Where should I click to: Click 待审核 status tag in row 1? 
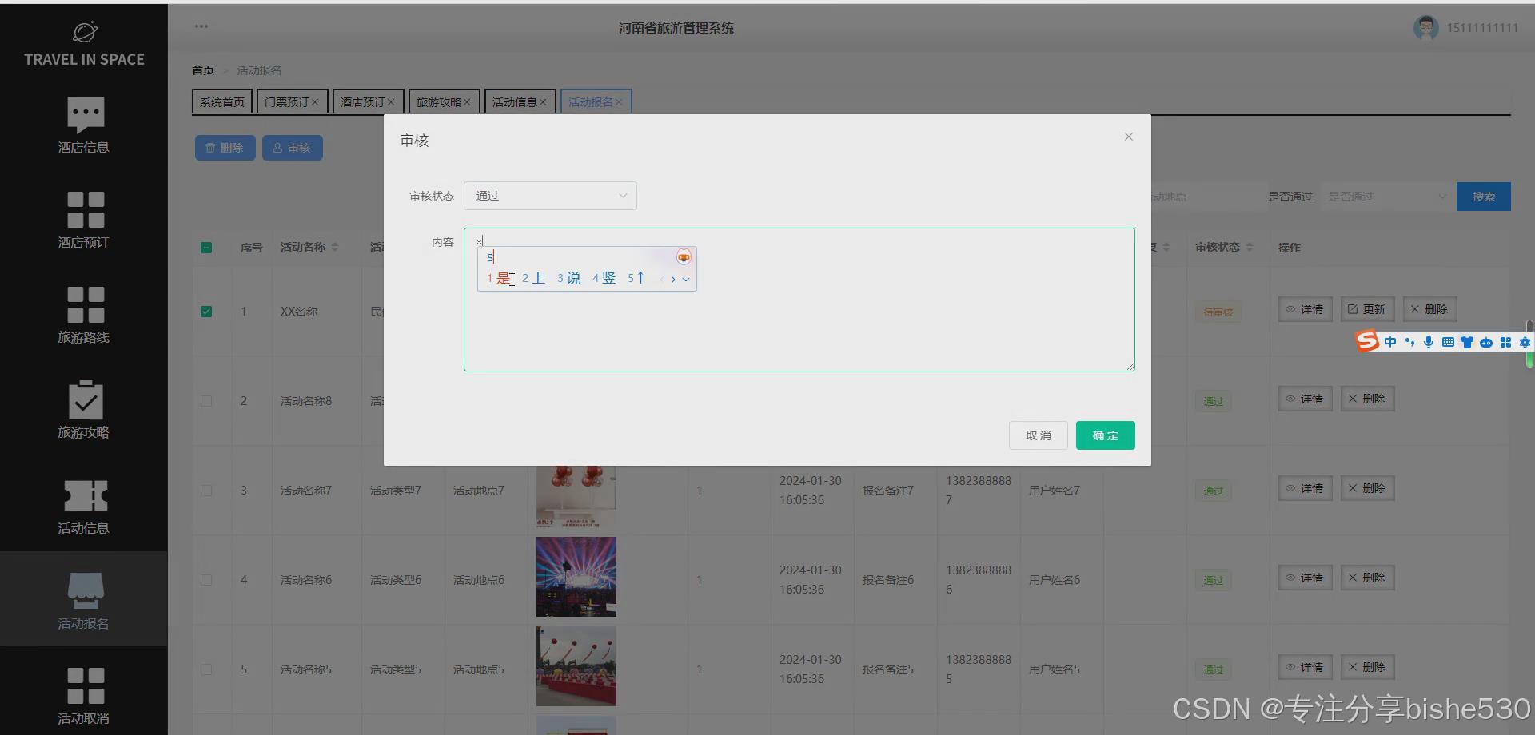[x=1218, y=312]
